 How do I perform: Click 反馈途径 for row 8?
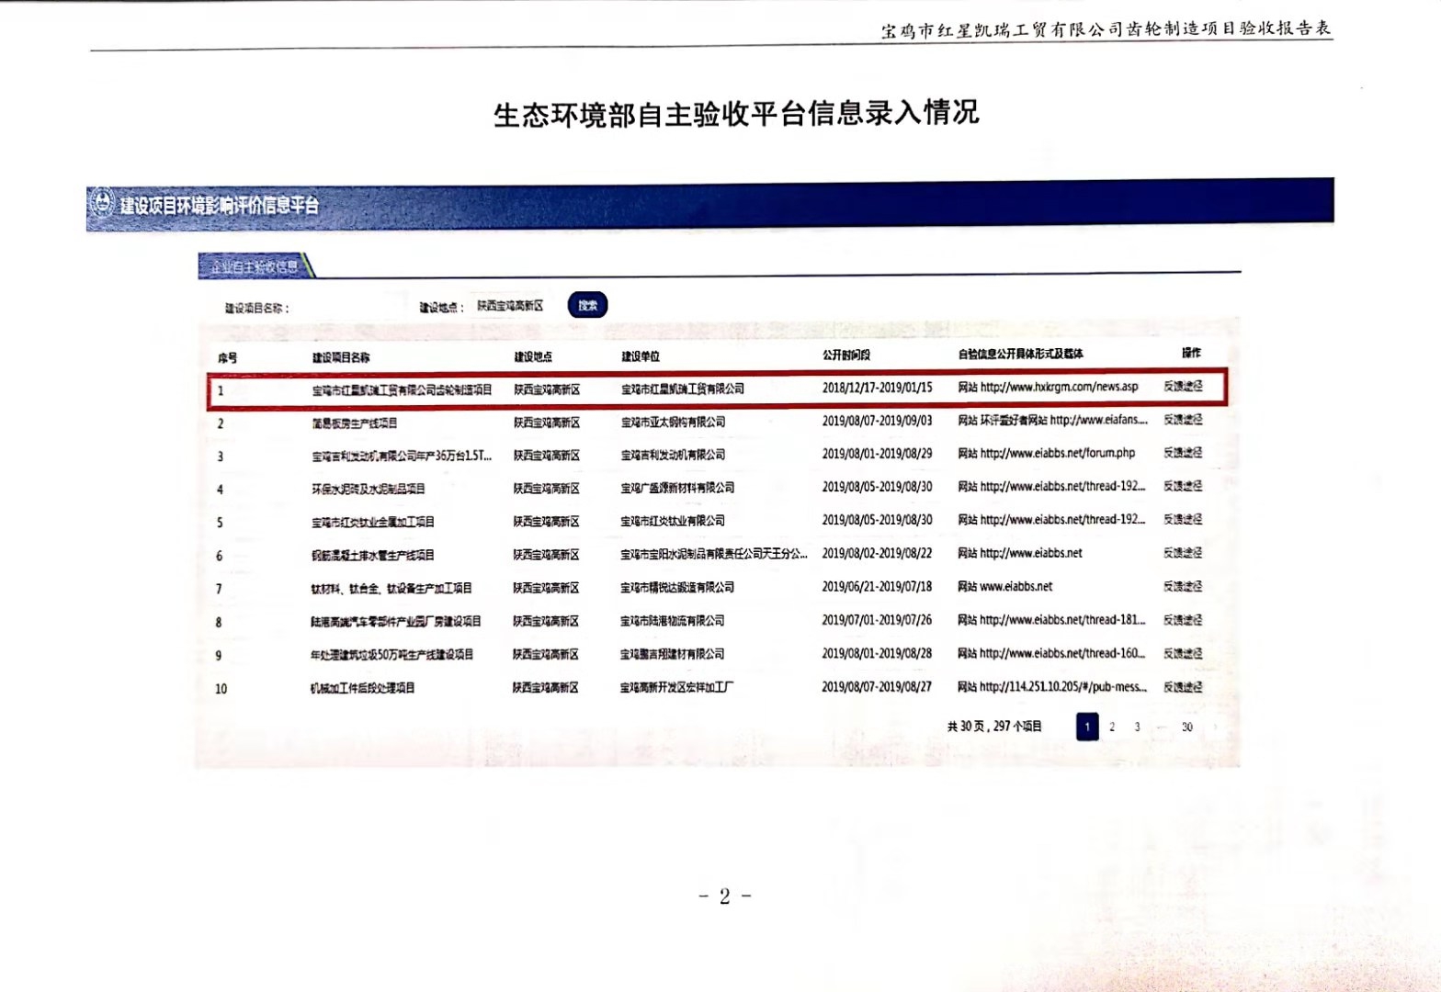[1183, 620]
